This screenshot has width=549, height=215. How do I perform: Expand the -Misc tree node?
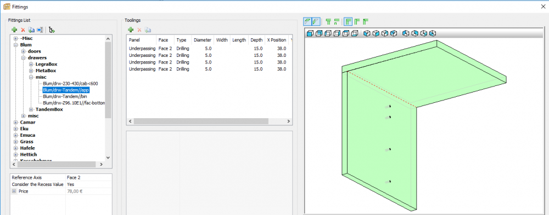(x=16, y=39)
